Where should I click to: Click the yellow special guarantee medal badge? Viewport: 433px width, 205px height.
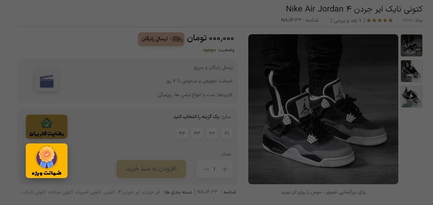coord(47,161)
